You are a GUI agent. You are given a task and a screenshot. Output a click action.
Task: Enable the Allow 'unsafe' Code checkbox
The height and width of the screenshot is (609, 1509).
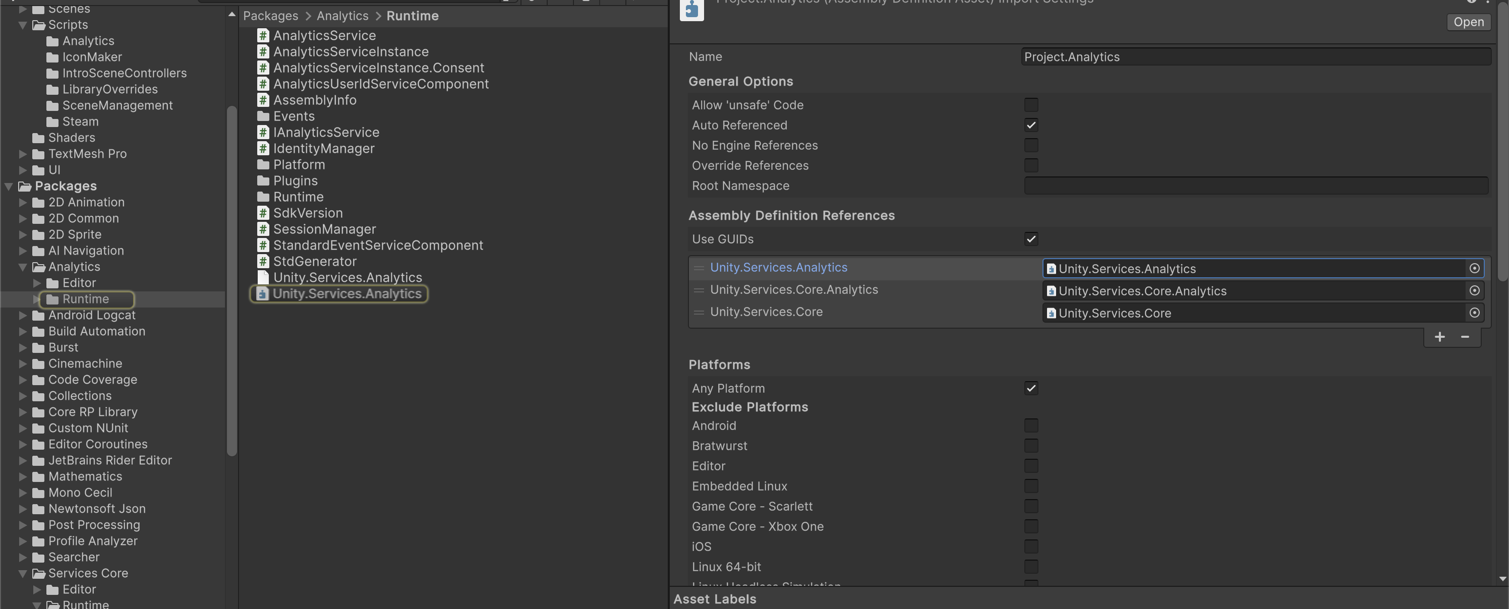coord(1031,105)
